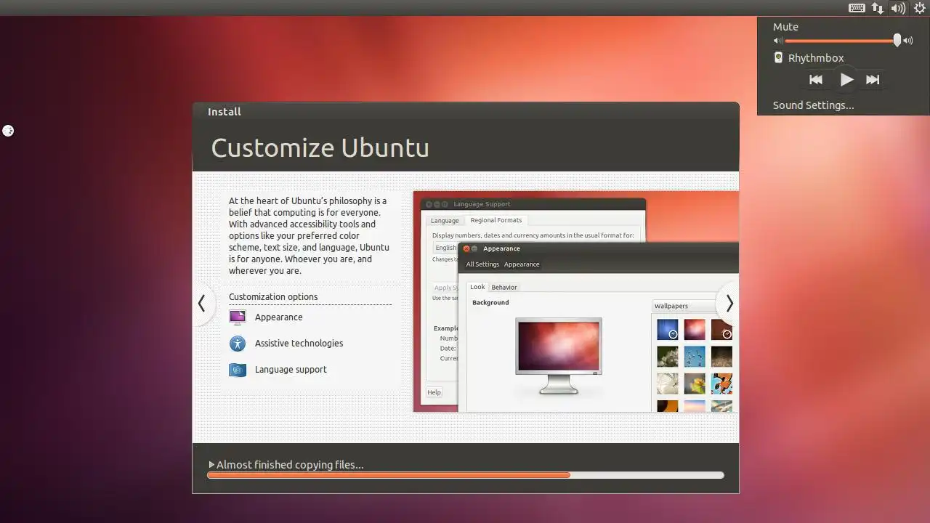
Task: Open the system gear menu
Action: point(919,8)
